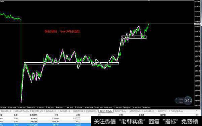
Task: Switch to the EURUSD,H1 chart tab
Action: point(6,111)
